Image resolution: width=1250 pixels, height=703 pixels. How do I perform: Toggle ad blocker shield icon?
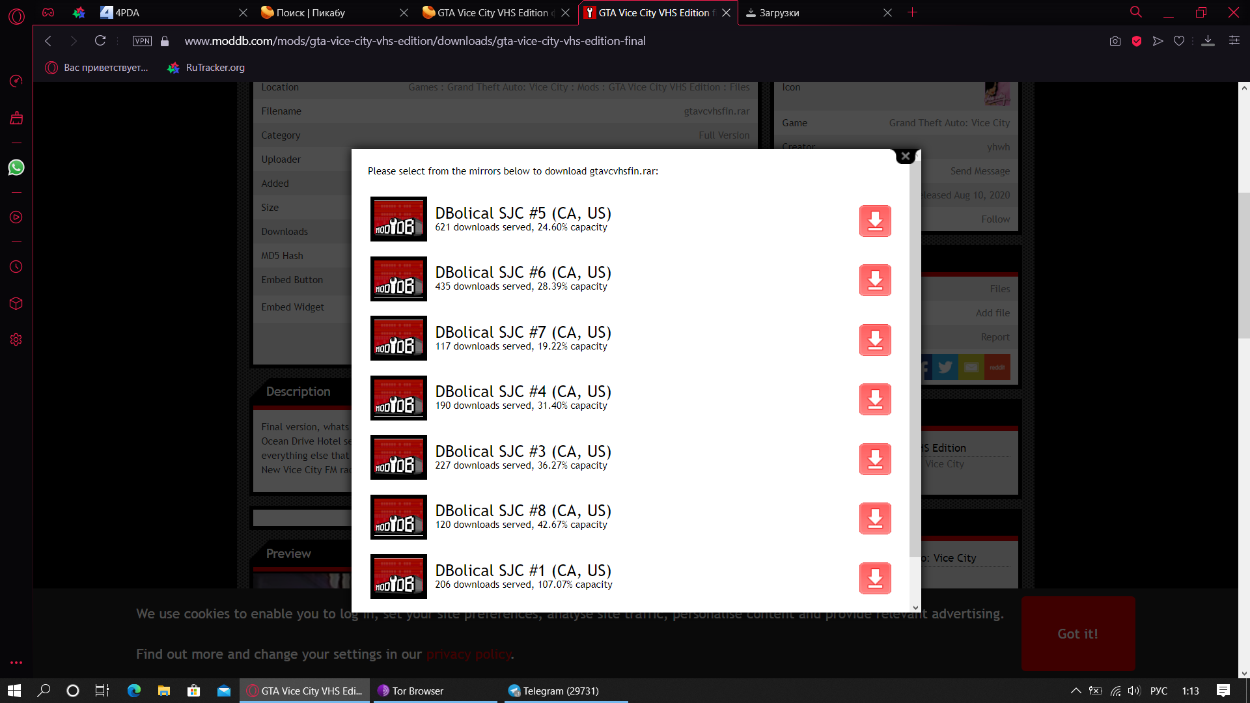[x=1137, y=41]
